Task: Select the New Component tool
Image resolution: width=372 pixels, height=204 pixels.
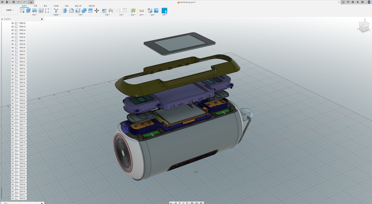Action: 104,11
